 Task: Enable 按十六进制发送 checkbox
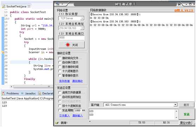[60, 106]
